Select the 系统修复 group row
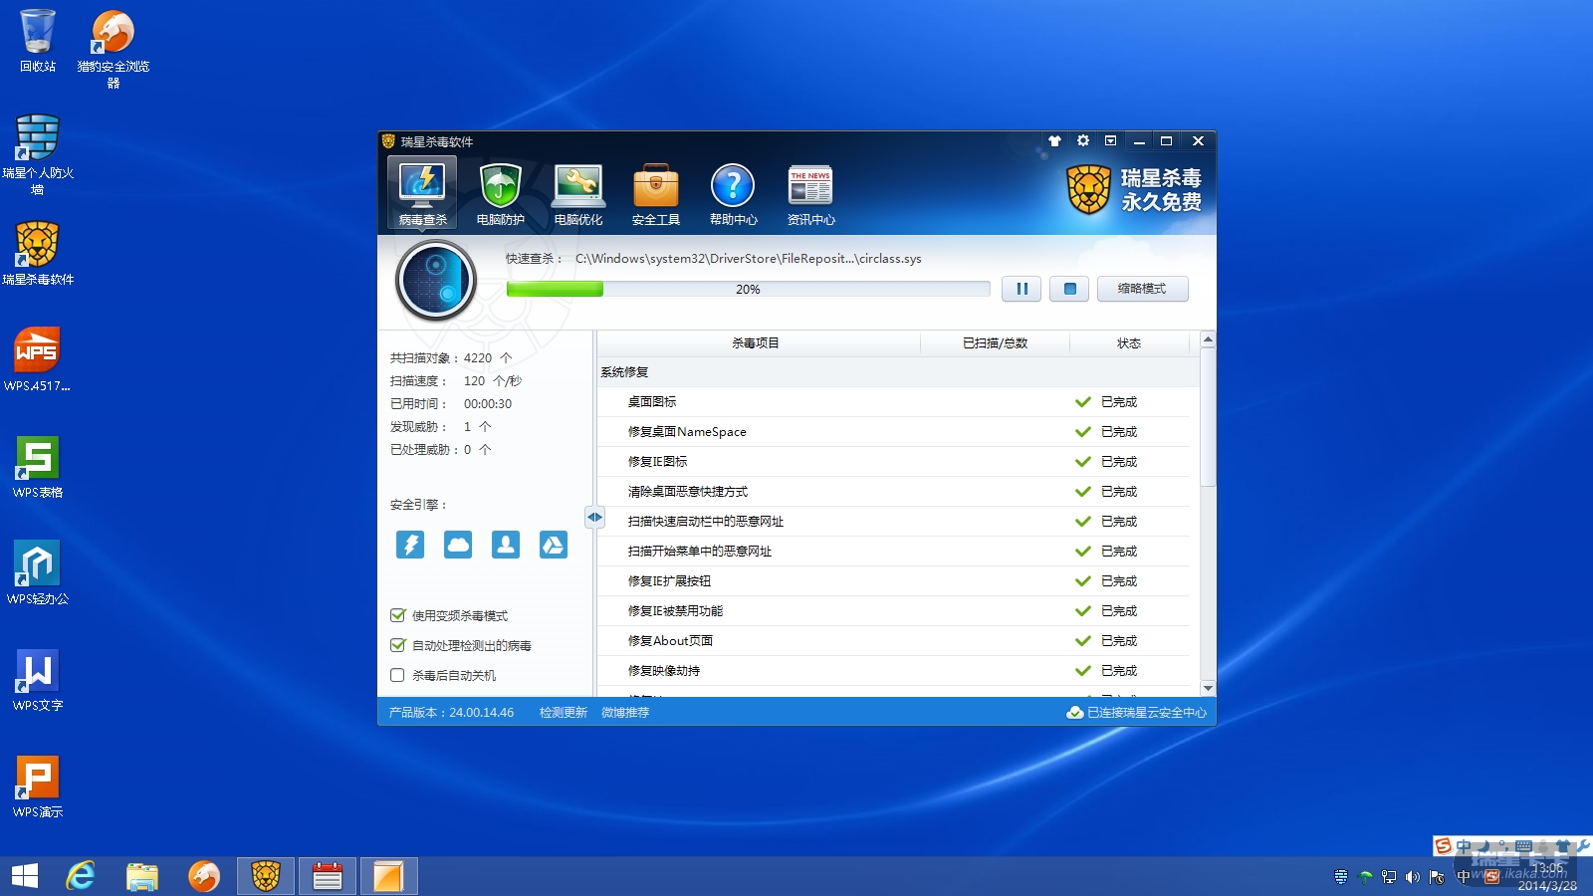Screen dimensions: 1593x896 pos(898,372)
